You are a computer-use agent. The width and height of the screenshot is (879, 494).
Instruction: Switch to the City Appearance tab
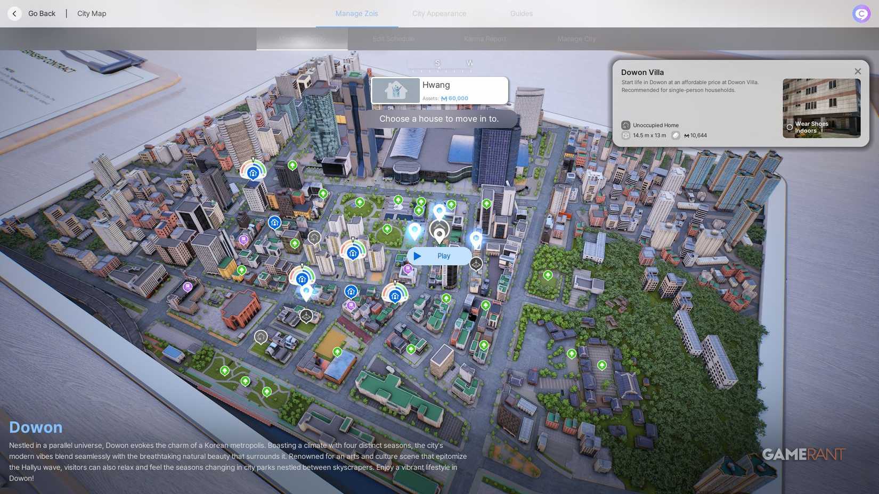click(439, 14)
